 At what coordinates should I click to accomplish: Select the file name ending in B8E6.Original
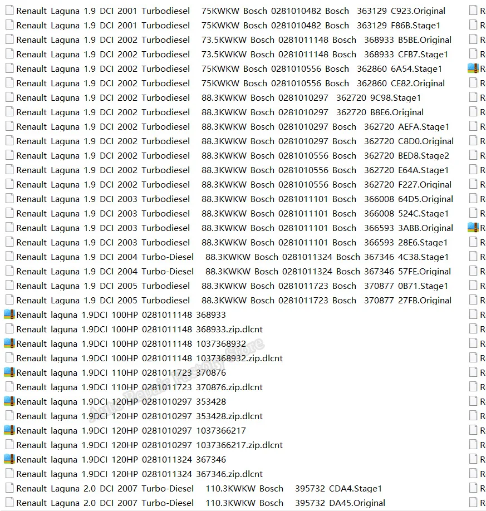[x=220, y=112]
